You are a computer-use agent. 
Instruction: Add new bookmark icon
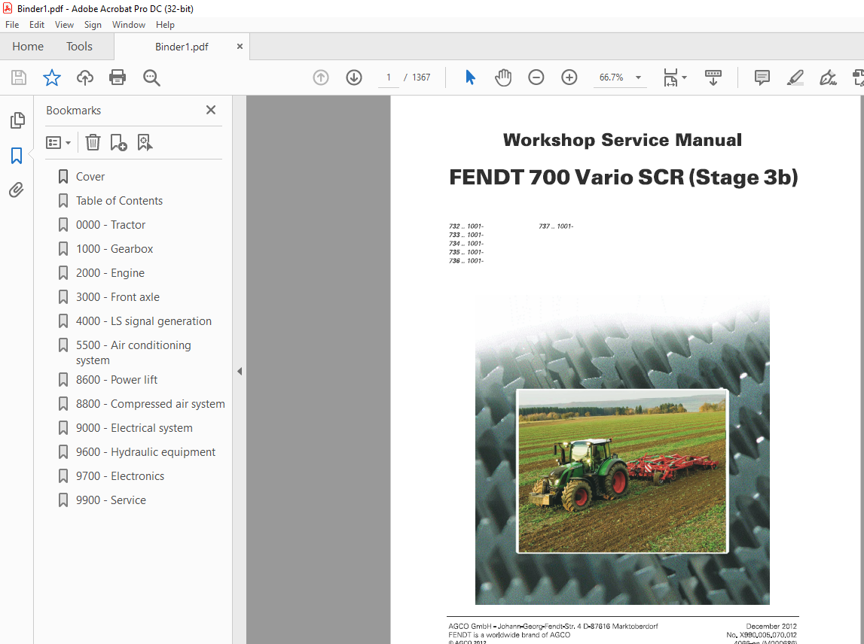click(x=118, y=142)
